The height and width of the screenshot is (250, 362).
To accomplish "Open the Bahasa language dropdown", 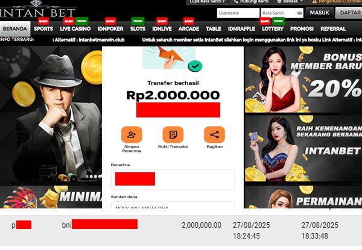I will point(290,2).
